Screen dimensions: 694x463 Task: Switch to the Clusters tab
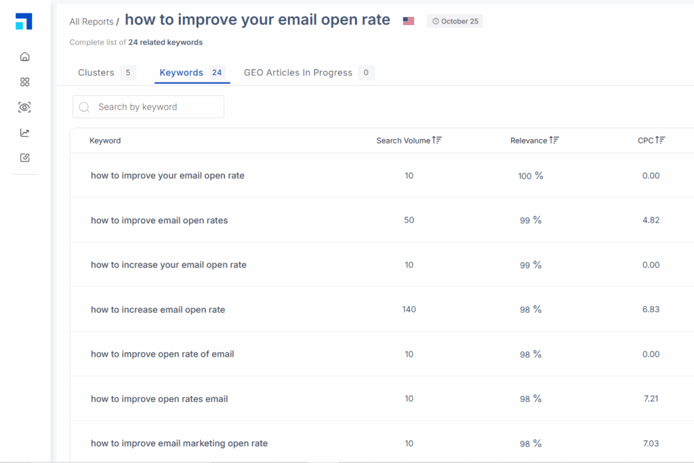point(96,72)
